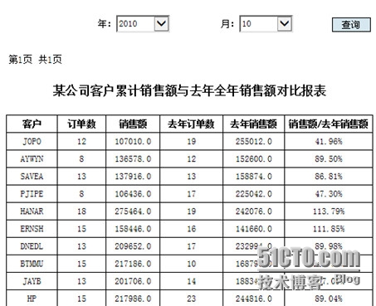Select the year field showing 2010
The width and height of the screenshot is (376, 306).
coord(143,24)
